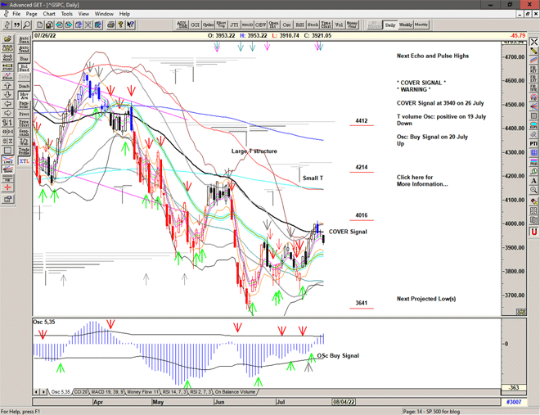Switch to the On Balance Volume tab
This screenshot has height=415, width=540.
pos(236,392)
